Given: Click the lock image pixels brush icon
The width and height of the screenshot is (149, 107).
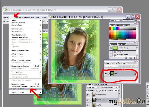Looking at the screenshot, I should (100, 91).
